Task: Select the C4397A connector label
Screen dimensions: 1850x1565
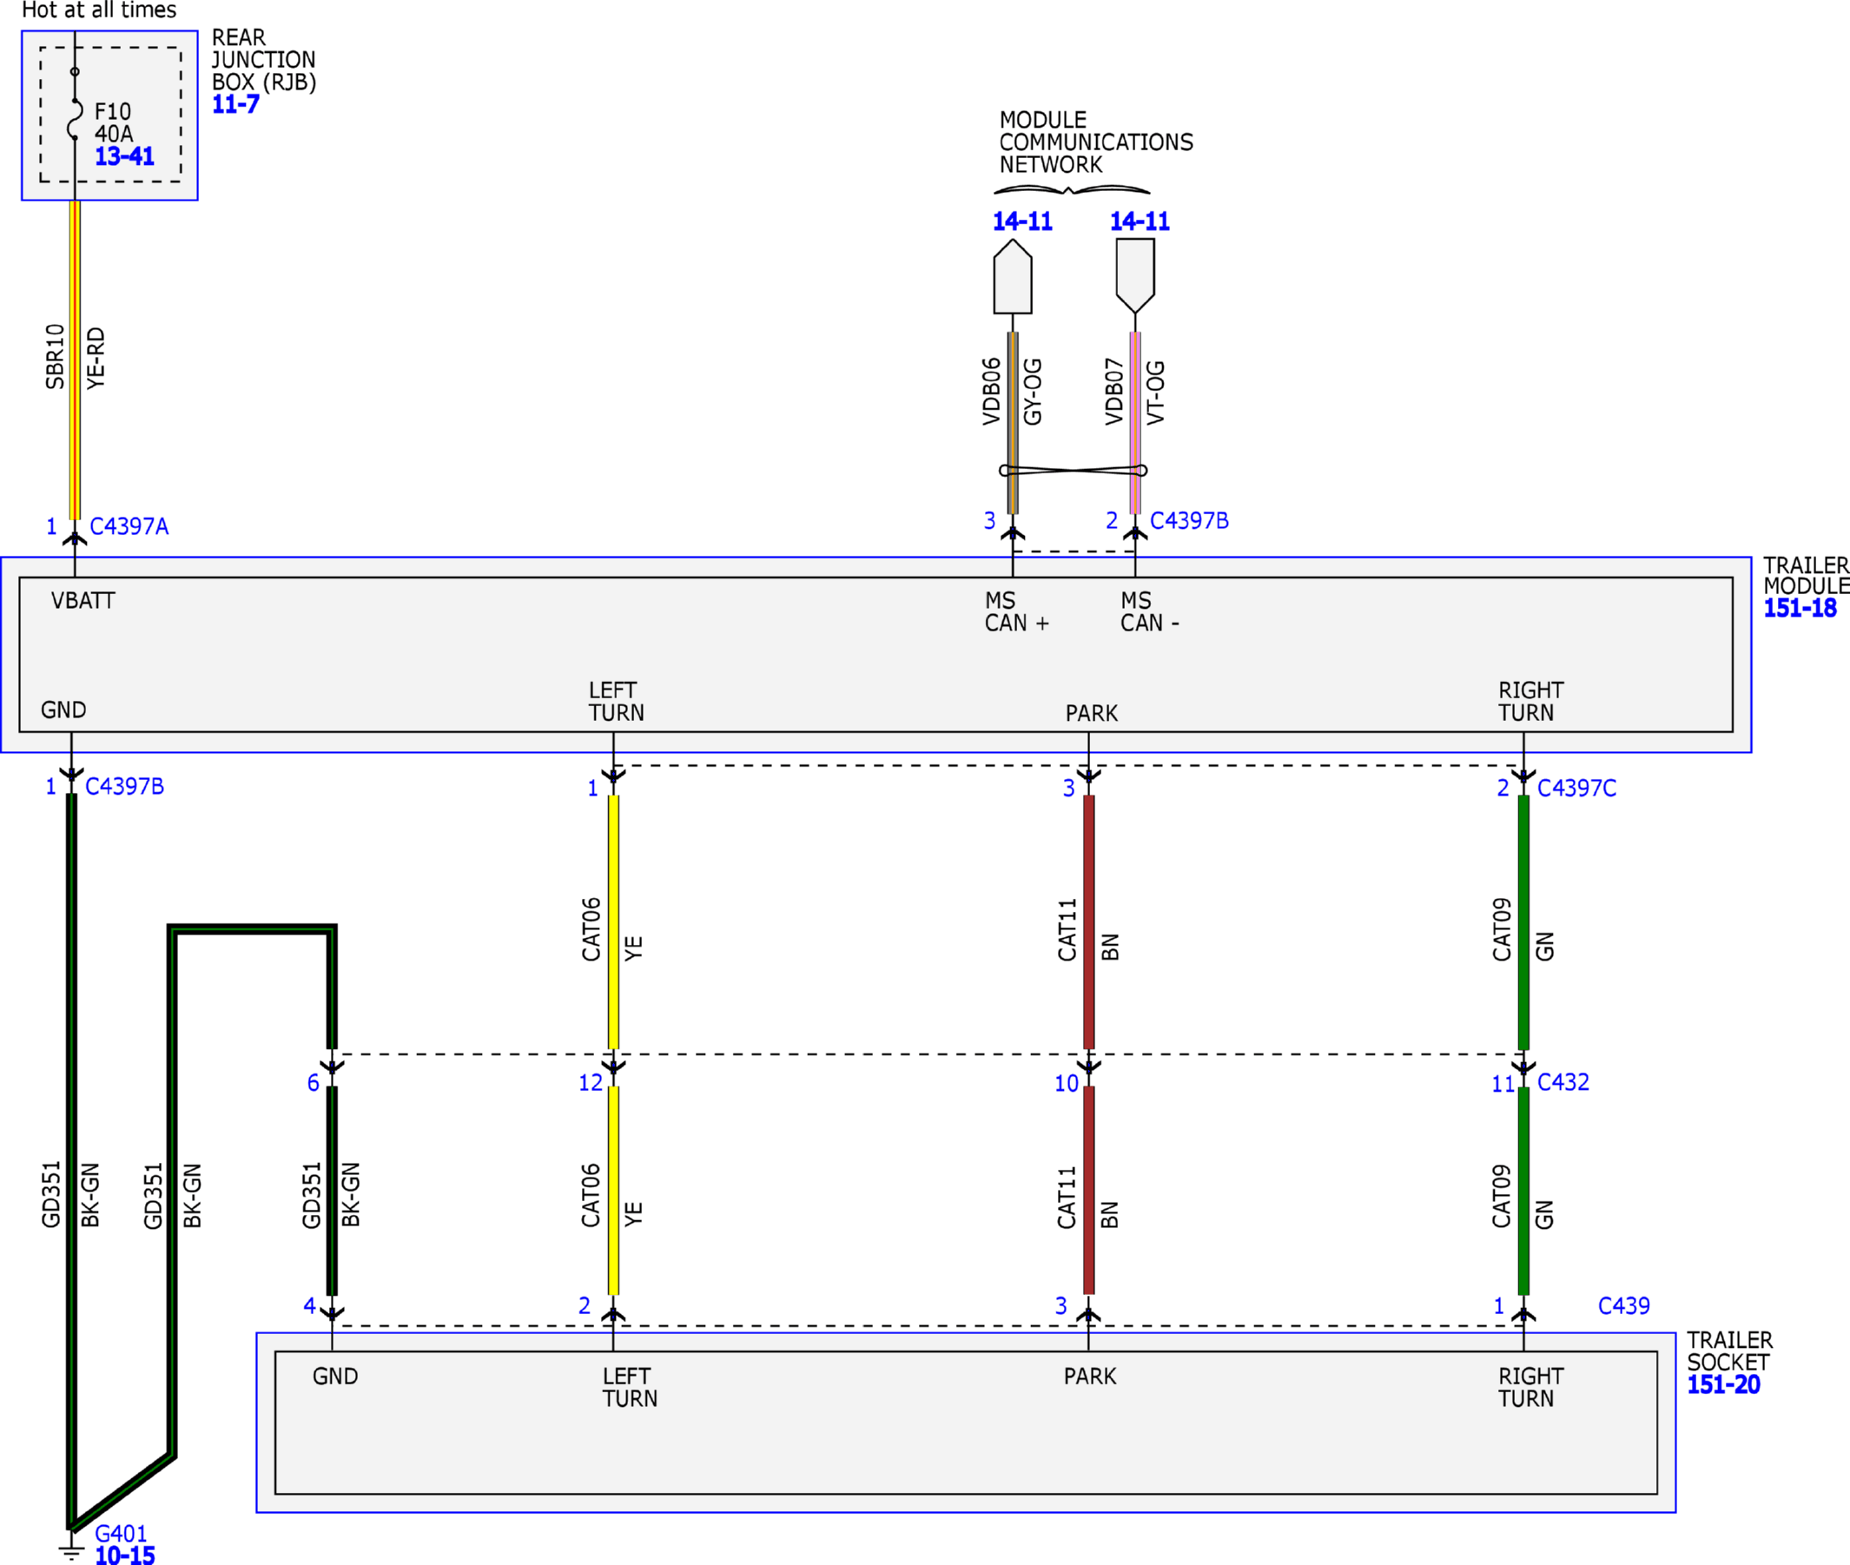Action: (x=129, y=526)
